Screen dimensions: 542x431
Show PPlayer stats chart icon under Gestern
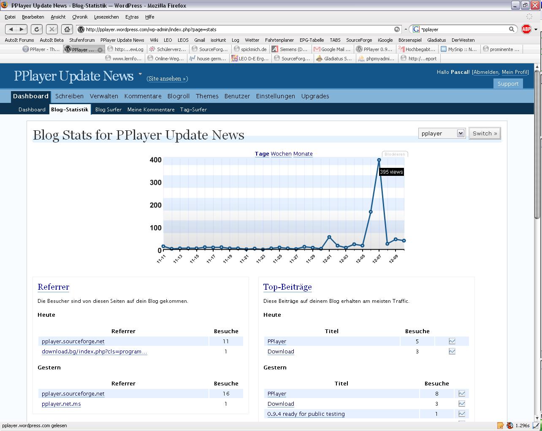click(x=462, y=393)
